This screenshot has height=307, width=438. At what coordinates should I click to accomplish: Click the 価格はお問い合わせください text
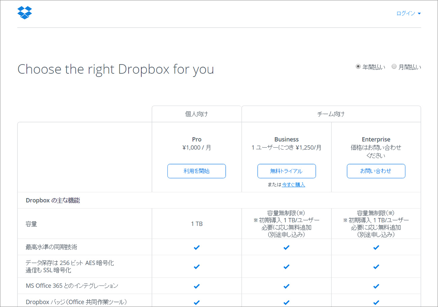click(x=376, y=152)
